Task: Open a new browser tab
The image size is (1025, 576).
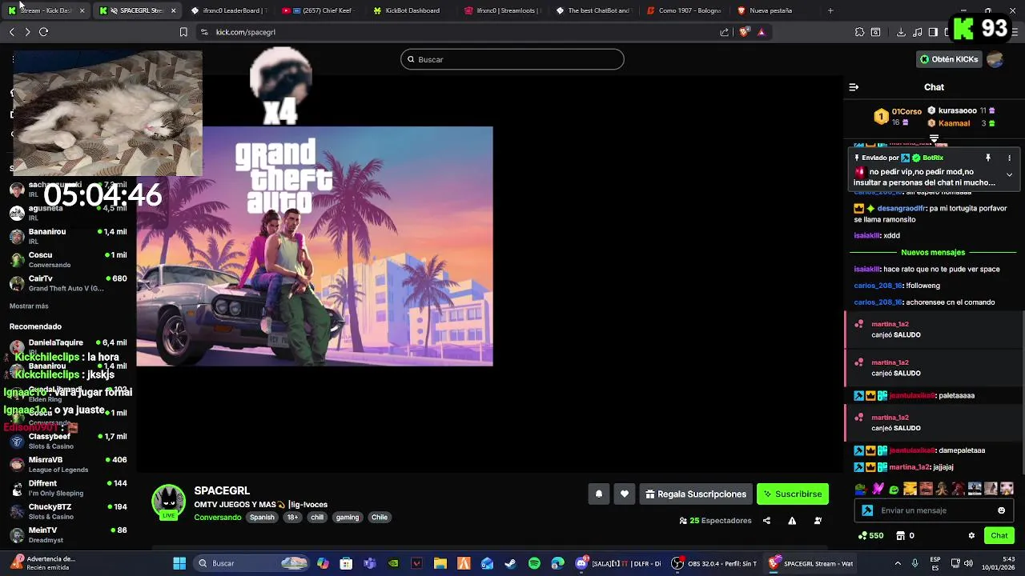Action: click(x=830, y=10)
